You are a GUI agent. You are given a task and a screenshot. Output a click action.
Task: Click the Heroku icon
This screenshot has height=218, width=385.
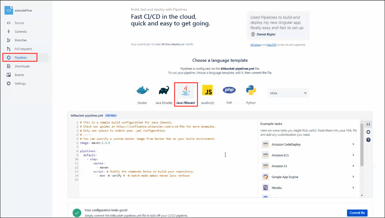point(265,188)
